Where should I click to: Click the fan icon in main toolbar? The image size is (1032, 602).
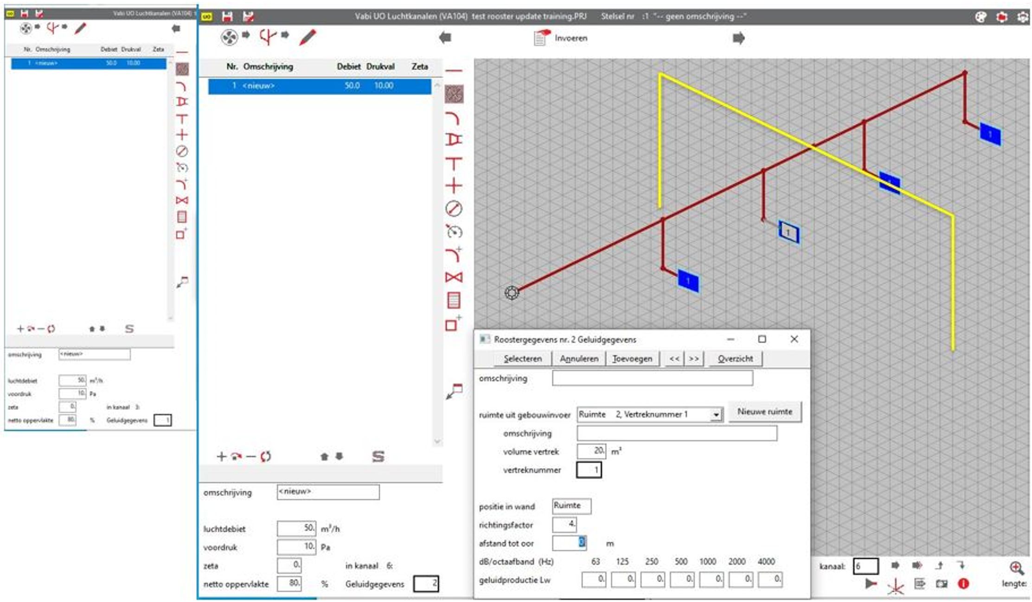point(229,37)
